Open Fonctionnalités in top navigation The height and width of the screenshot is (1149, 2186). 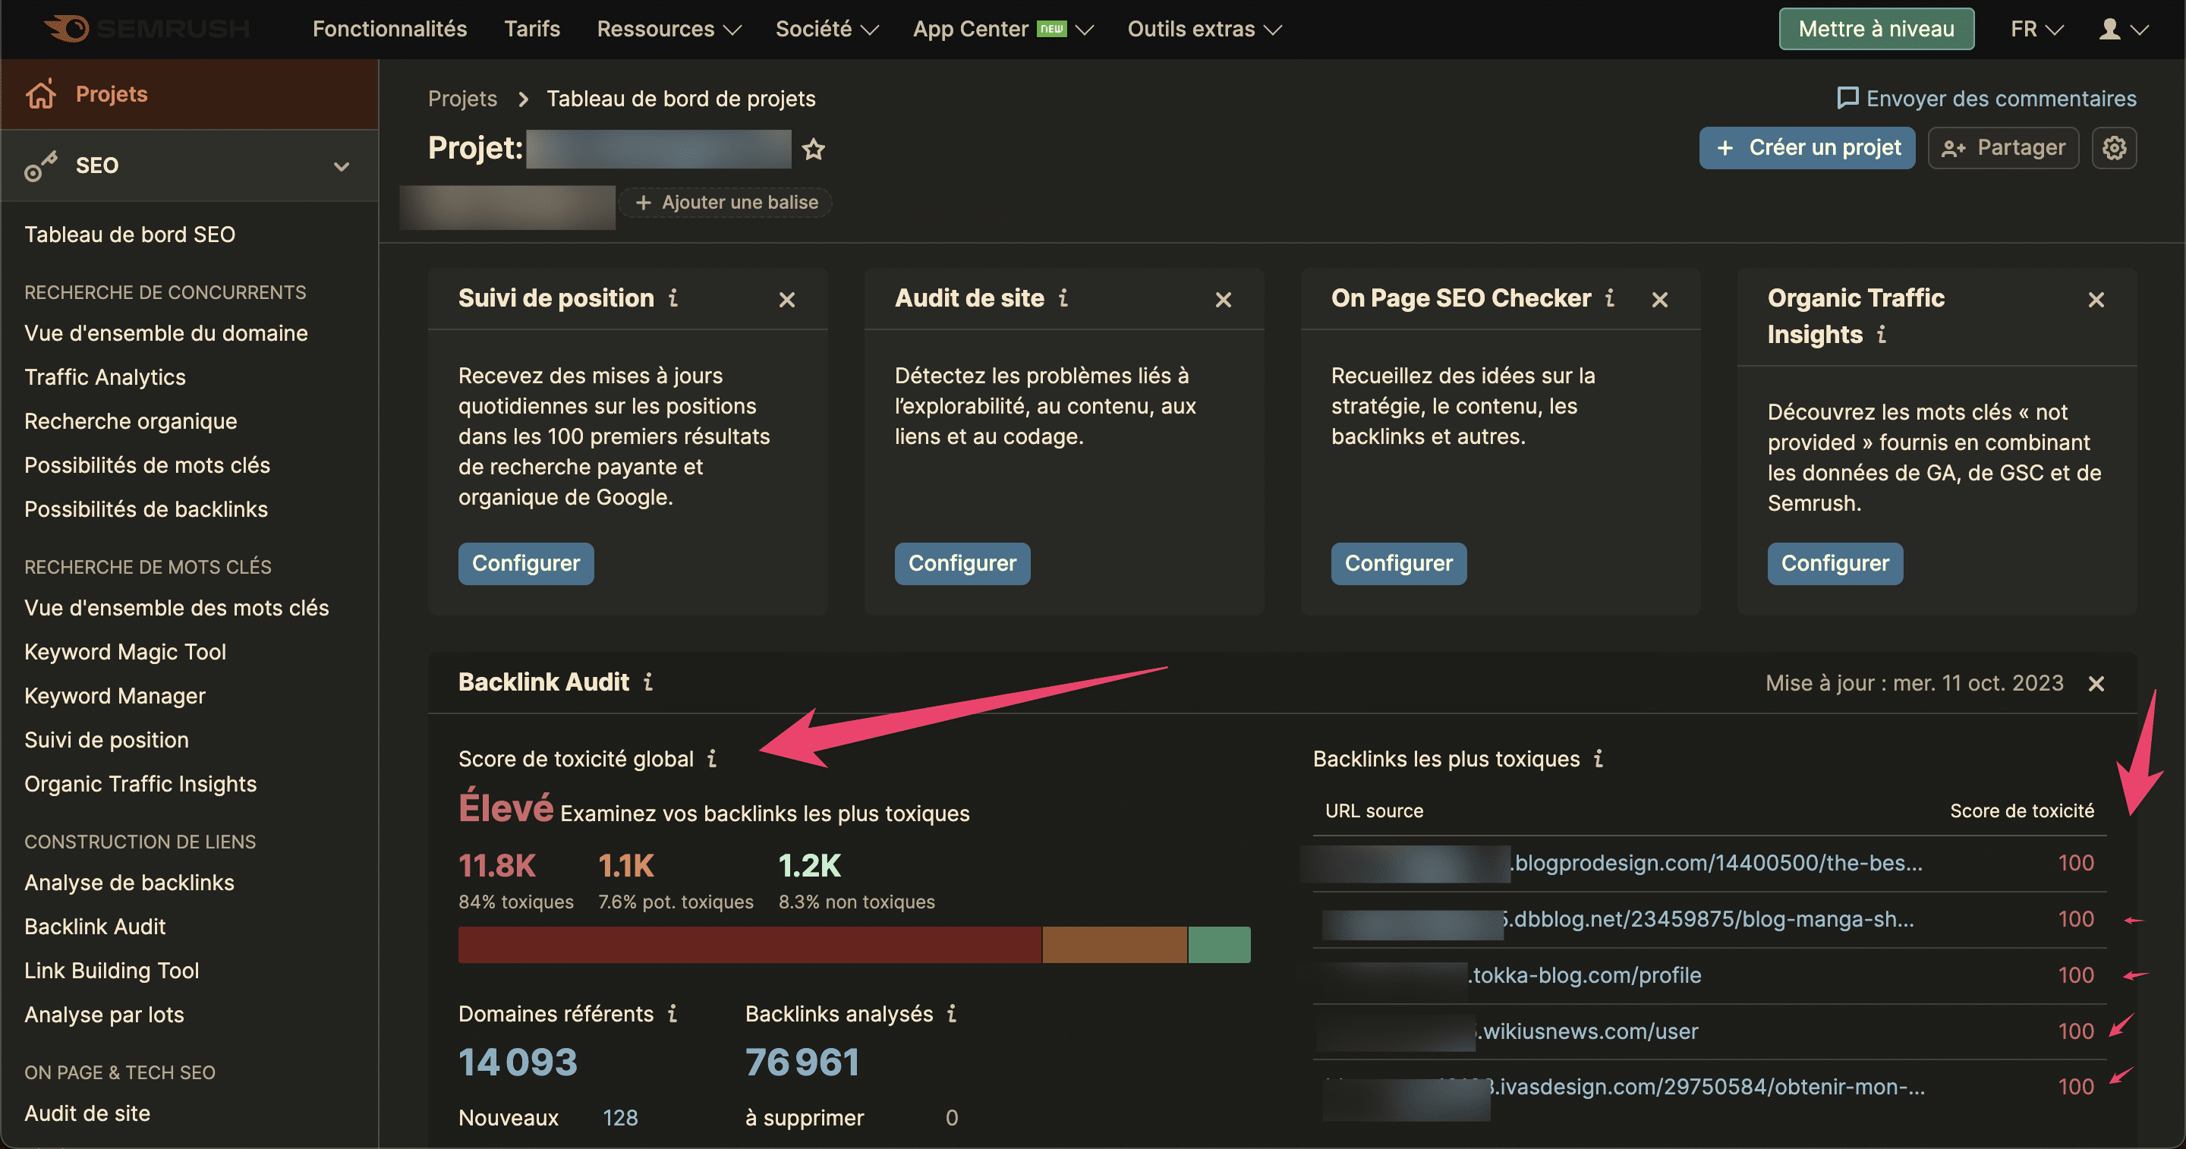pos(389,29)
